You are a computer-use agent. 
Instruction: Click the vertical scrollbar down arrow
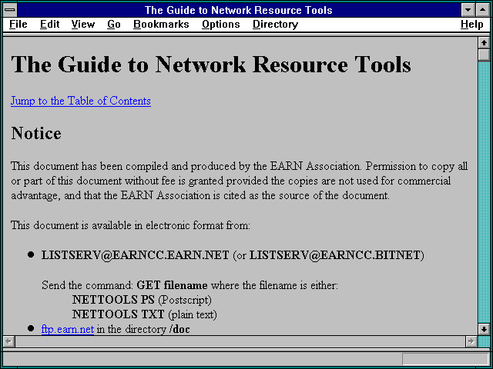[484, 329]
